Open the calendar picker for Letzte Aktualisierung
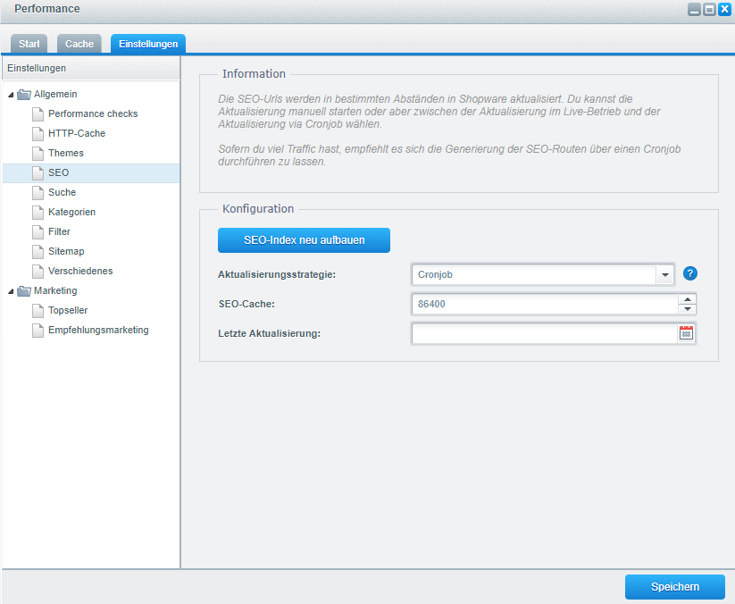The image size is (735, 604). [686, 333]
